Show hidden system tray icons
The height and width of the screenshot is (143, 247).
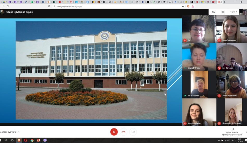click(219, 140)
